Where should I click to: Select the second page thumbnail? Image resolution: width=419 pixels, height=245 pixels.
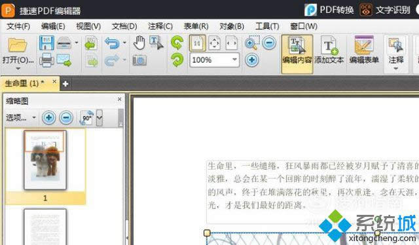tap(45, 227)
